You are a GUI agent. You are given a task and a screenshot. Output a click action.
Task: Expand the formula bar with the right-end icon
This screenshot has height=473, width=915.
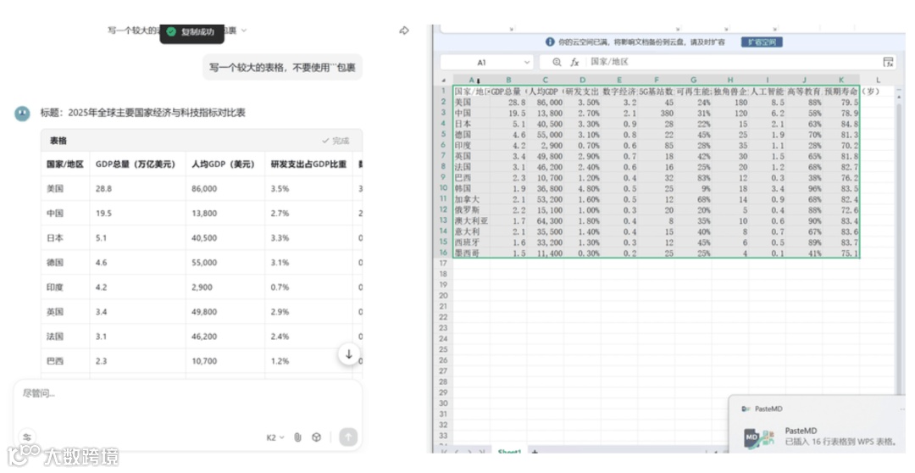888,62
